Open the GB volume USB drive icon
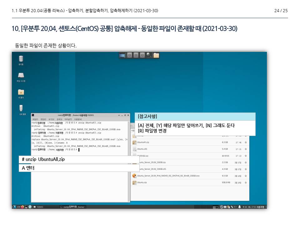Screen dimensions: 300x225 [x=21, y=108]
